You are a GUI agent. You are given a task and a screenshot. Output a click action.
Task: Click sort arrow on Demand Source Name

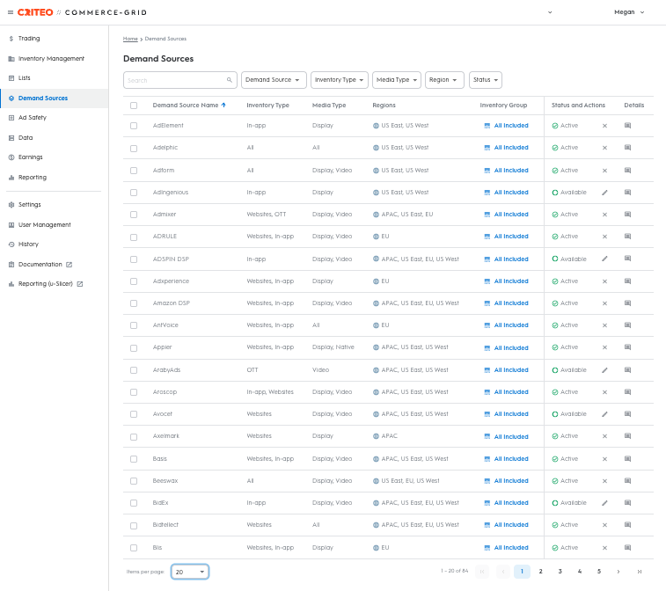pyautogui.click(x=223, y=105)
